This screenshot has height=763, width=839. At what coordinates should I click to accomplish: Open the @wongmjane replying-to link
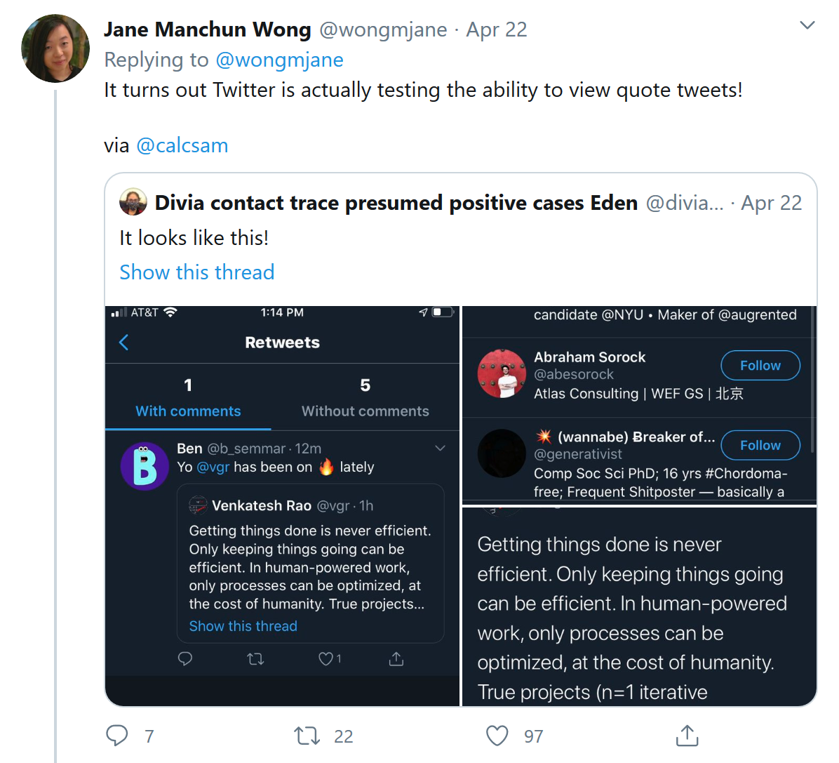pos(279,60)
